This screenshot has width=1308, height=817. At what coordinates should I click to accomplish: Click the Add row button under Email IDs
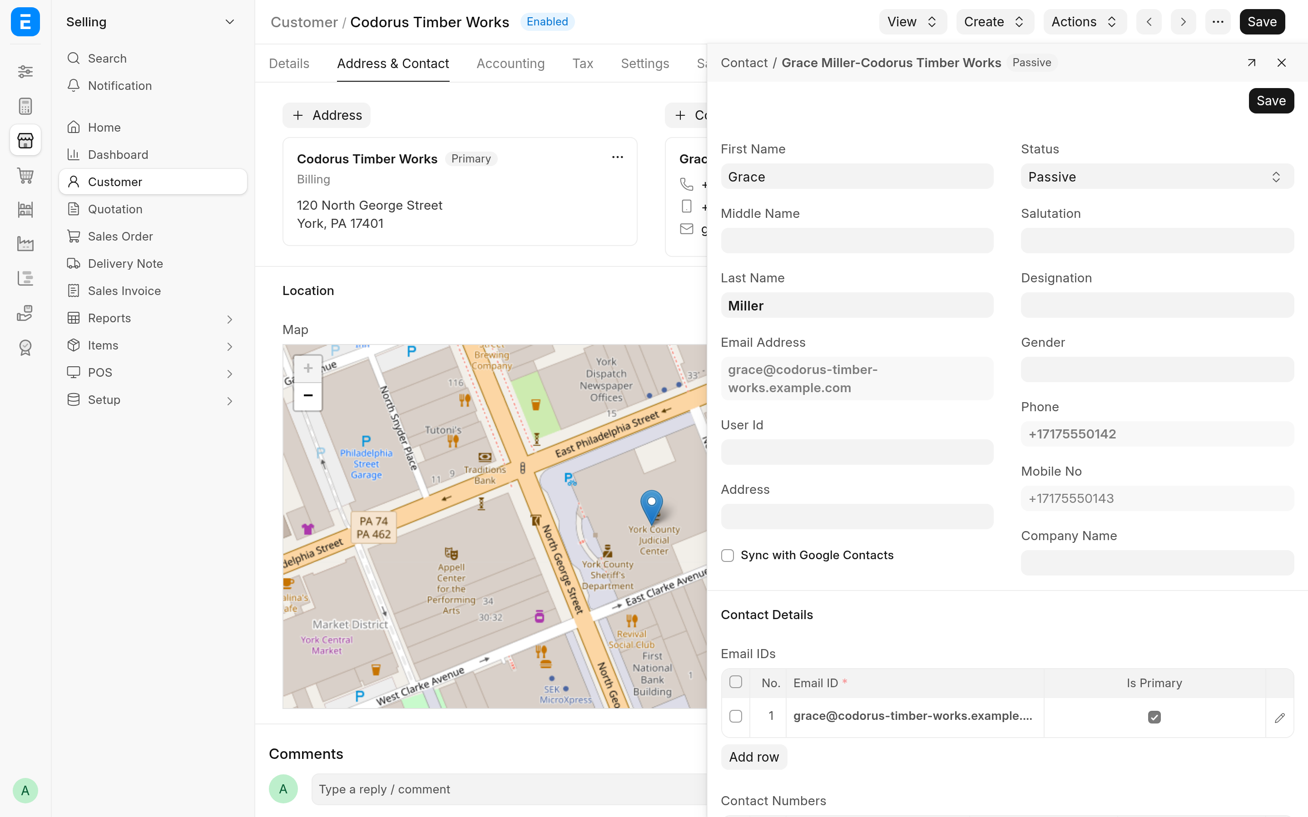(753, 757)
